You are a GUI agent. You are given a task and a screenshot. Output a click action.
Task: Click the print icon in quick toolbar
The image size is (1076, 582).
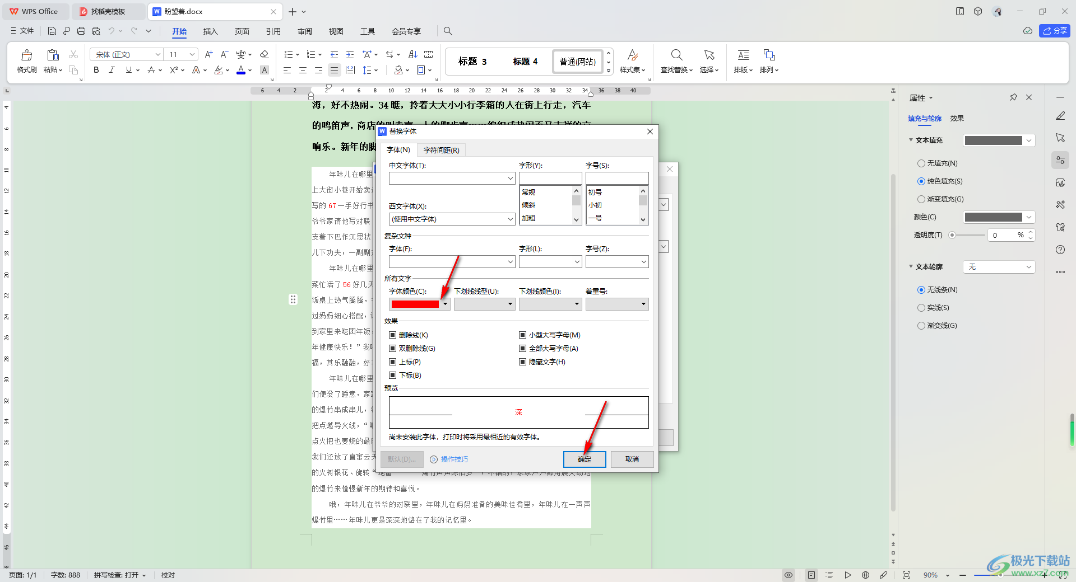pyautogui.click(x=81, y=31)
